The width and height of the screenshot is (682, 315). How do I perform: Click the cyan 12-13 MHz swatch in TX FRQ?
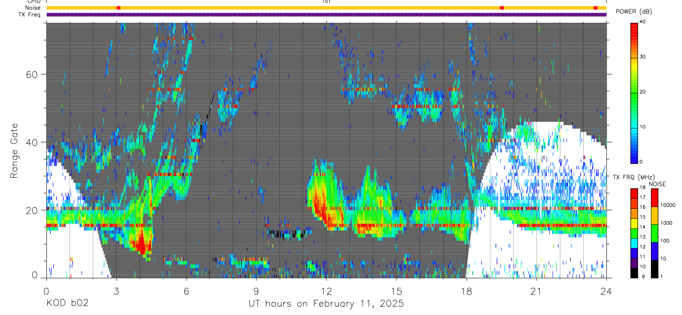coord(634,242)
